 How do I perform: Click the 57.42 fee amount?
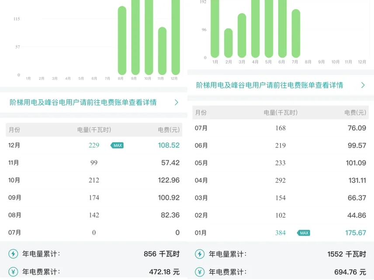click(170, 163)
